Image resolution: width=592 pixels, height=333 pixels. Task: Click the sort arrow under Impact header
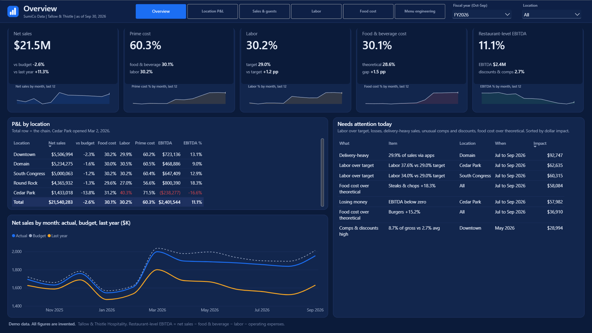pos(535,147)
